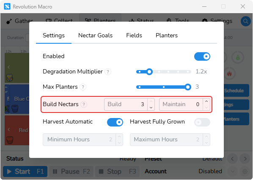Click Max Planters help icon
This screenshot has width=253, height=180.
(83, 87)
